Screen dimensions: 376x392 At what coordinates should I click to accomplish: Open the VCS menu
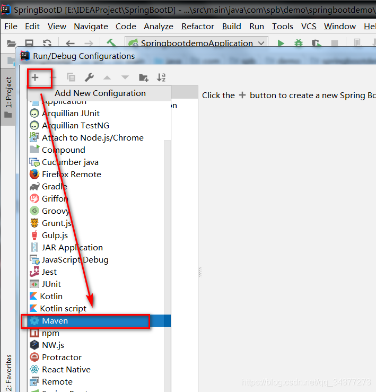[x=309, y=26]
